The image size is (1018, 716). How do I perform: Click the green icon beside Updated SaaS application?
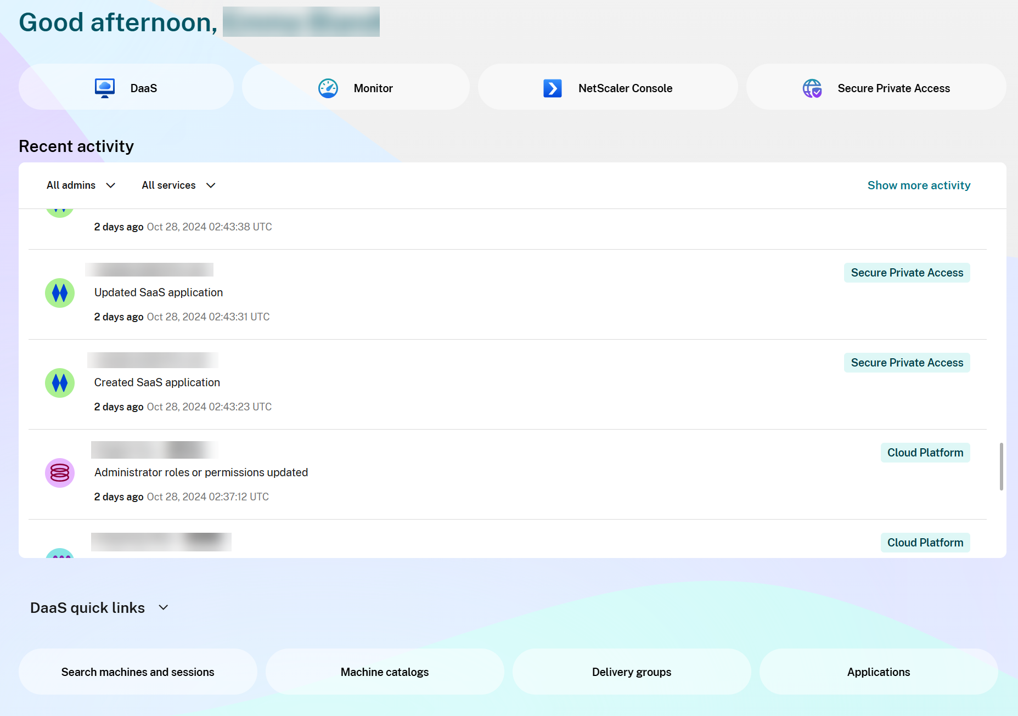[x=60, y=293]
